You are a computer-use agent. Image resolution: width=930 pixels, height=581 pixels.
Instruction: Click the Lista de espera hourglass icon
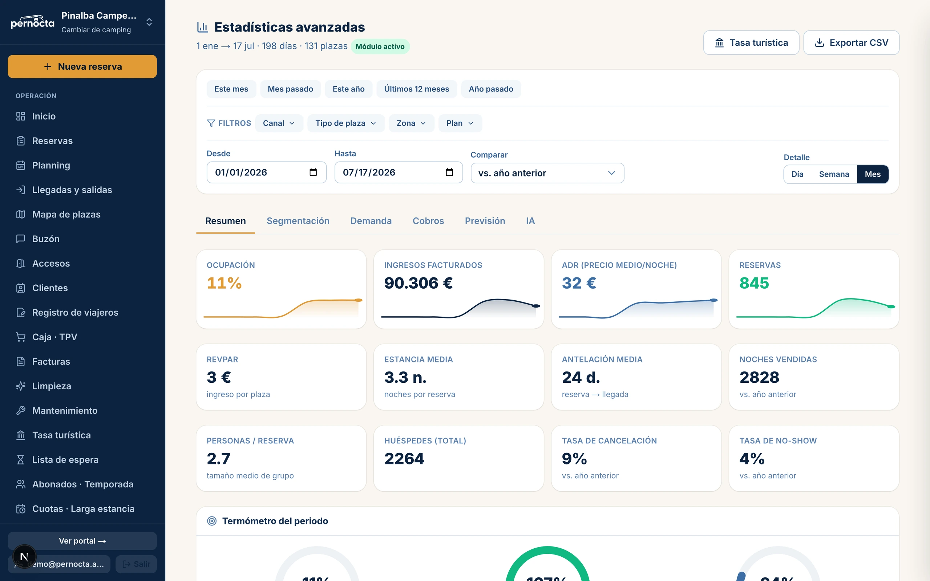click(x=21, y=460)
